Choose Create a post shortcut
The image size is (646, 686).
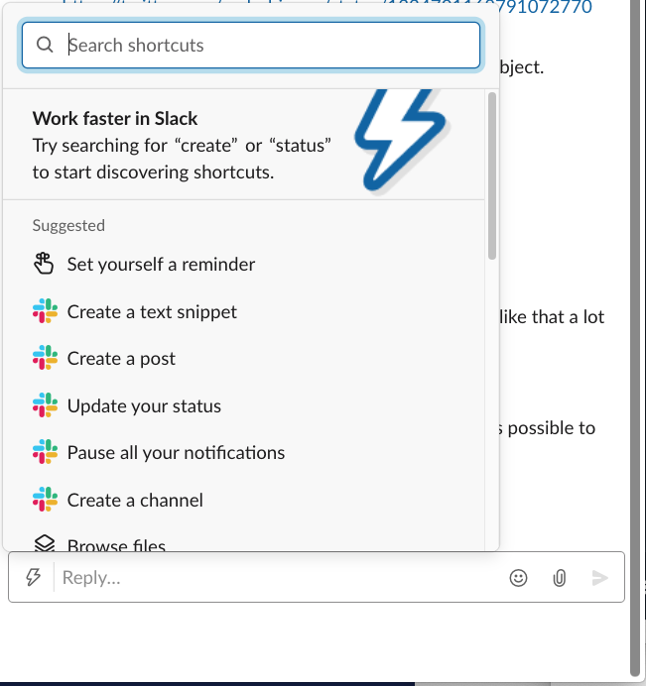click(x=244, y=359)
